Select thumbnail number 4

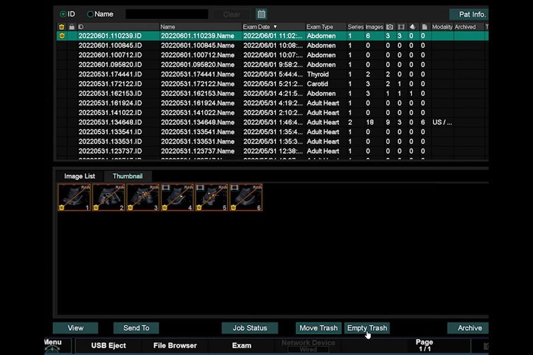[177, 197]
